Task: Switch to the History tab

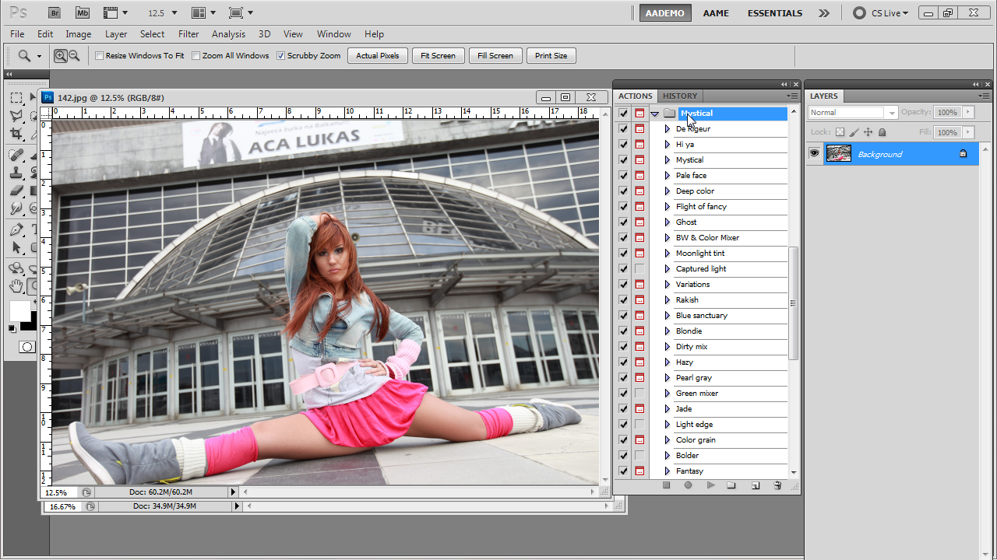Action: click(x=680, y=96)
